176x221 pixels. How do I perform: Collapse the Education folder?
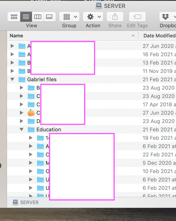pos(21,129)
